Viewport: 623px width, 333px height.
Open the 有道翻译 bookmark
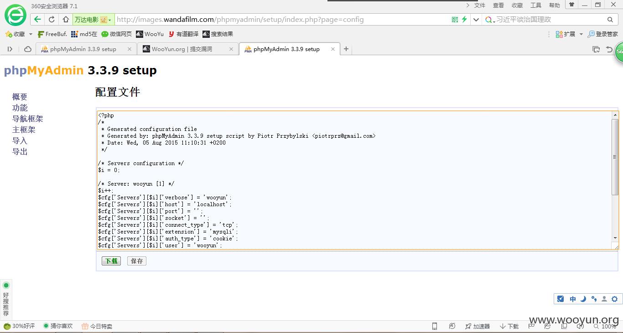coord(183,34)
